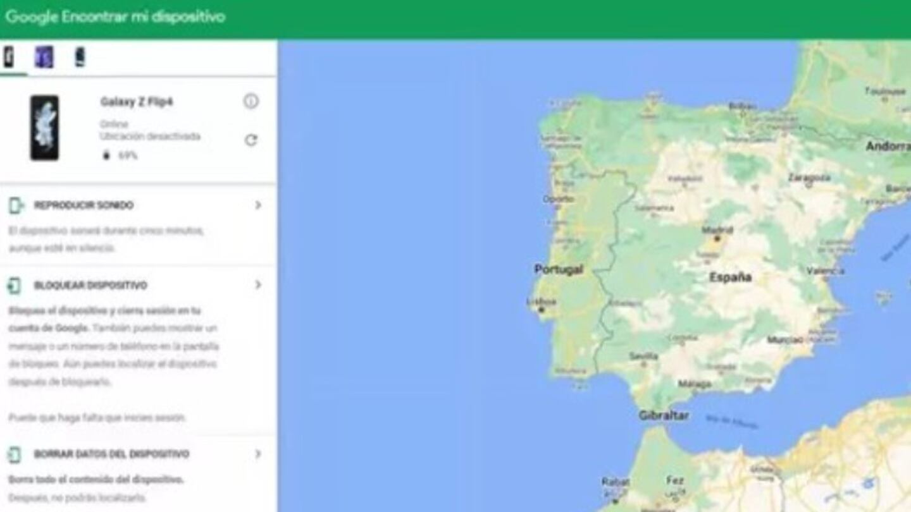Expand the Reproducir Sonido chevron
911x512 pixels.
[x=257, y=205]
